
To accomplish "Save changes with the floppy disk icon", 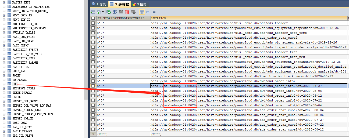I will click(121, 12).
